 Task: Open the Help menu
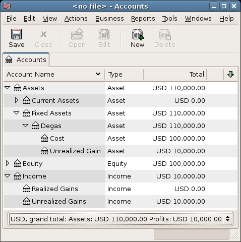click(x=226, y=19)
